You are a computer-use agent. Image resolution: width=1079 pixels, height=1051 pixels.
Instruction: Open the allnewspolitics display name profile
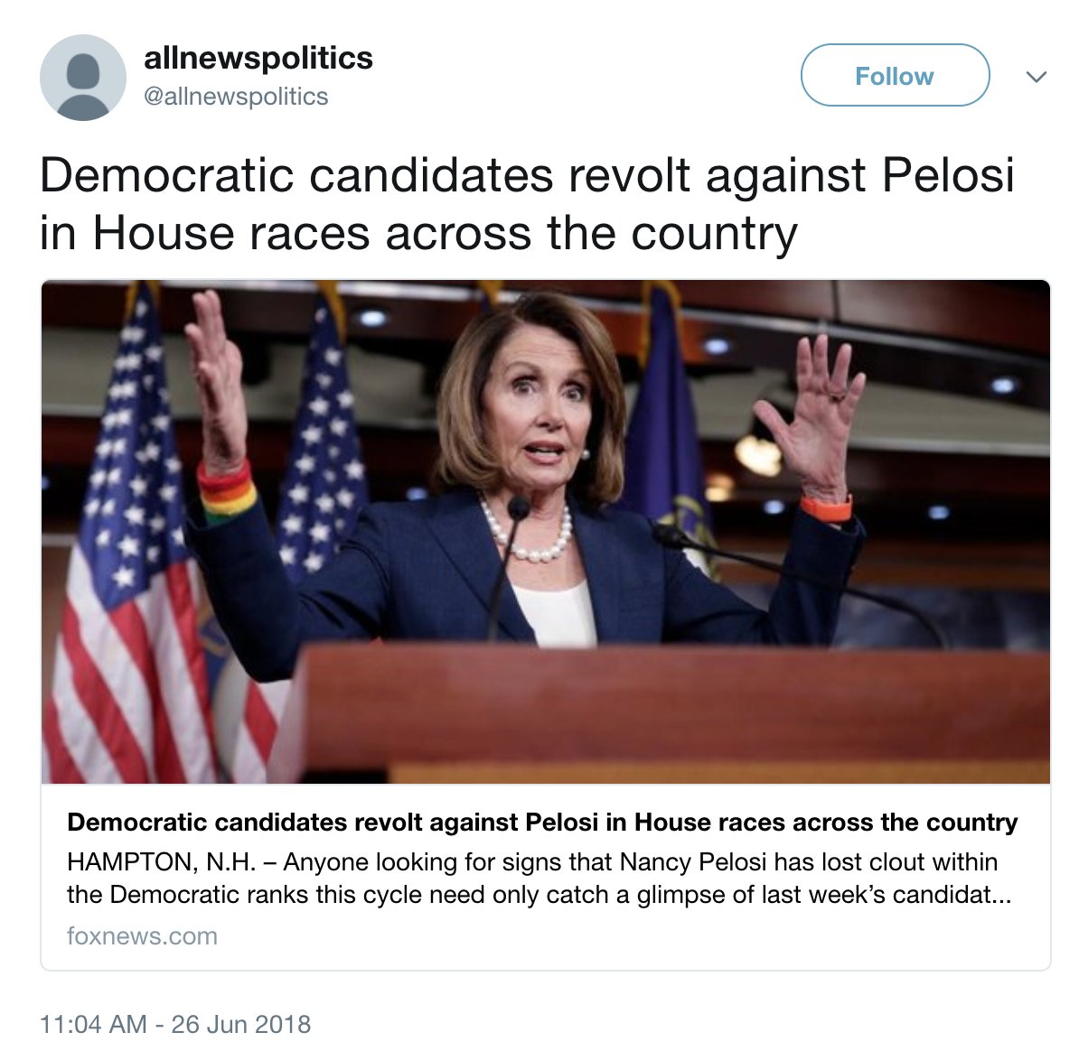258,58
